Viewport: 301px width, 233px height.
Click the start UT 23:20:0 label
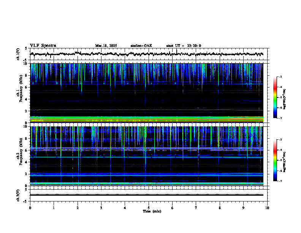click(184, 46)
